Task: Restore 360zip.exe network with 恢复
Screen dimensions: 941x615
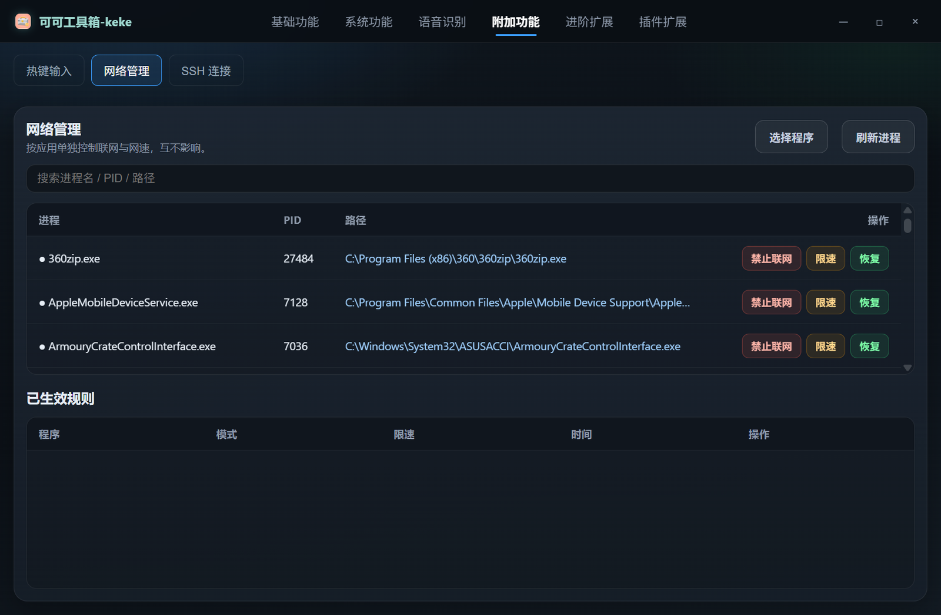Action: click(x=870, y=258)
